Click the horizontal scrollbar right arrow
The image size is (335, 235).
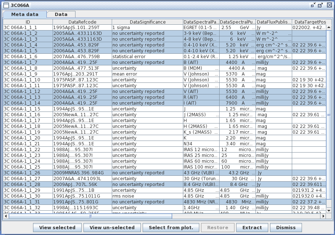[x=323, y=216]
